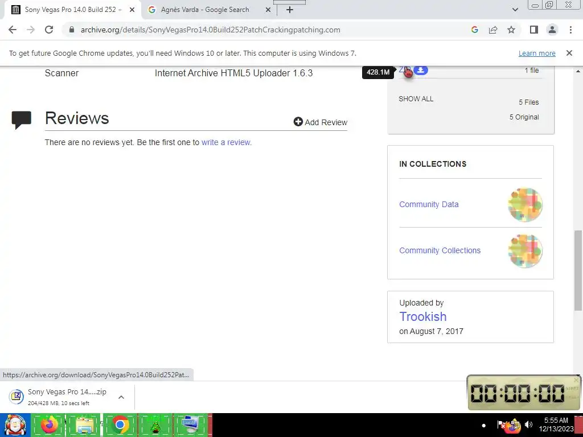Click the forward navigation arrow
This screenshot has width=583, height=437.
click(x=31, y=30)
